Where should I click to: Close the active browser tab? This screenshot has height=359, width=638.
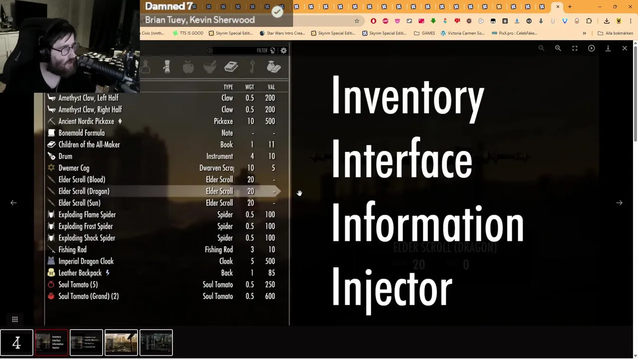[558, 7]
